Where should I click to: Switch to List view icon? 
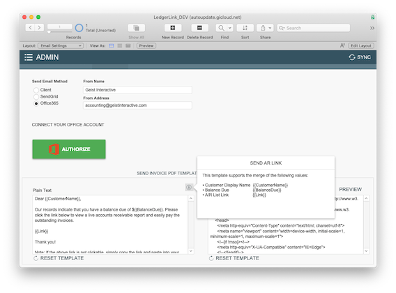point(120,46)
